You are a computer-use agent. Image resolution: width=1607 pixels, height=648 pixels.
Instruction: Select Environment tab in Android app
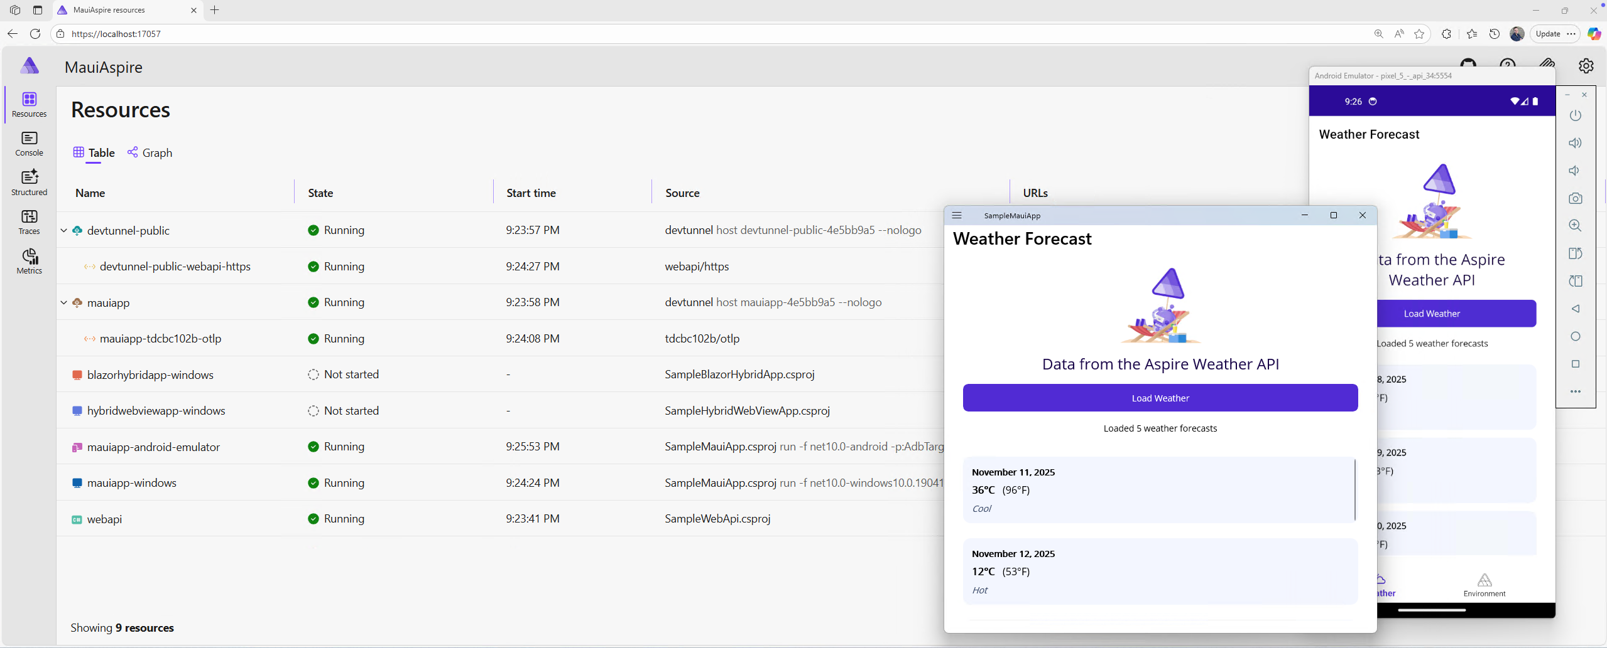click(1484, 585)
